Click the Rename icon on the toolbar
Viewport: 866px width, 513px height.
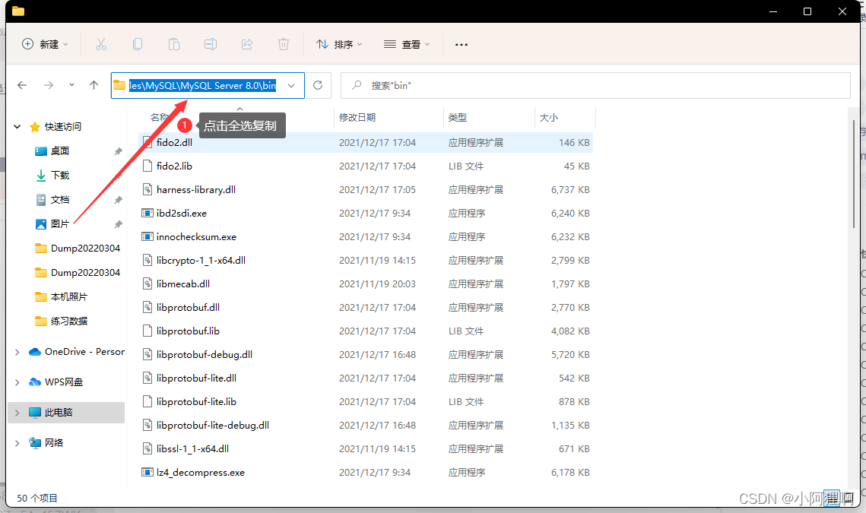(211, 44)
